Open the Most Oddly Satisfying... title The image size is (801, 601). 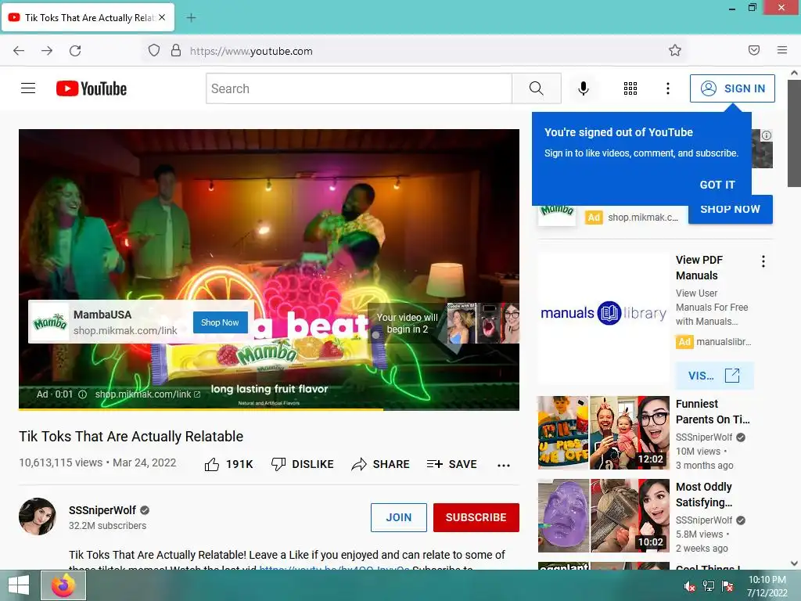[704, 495]
